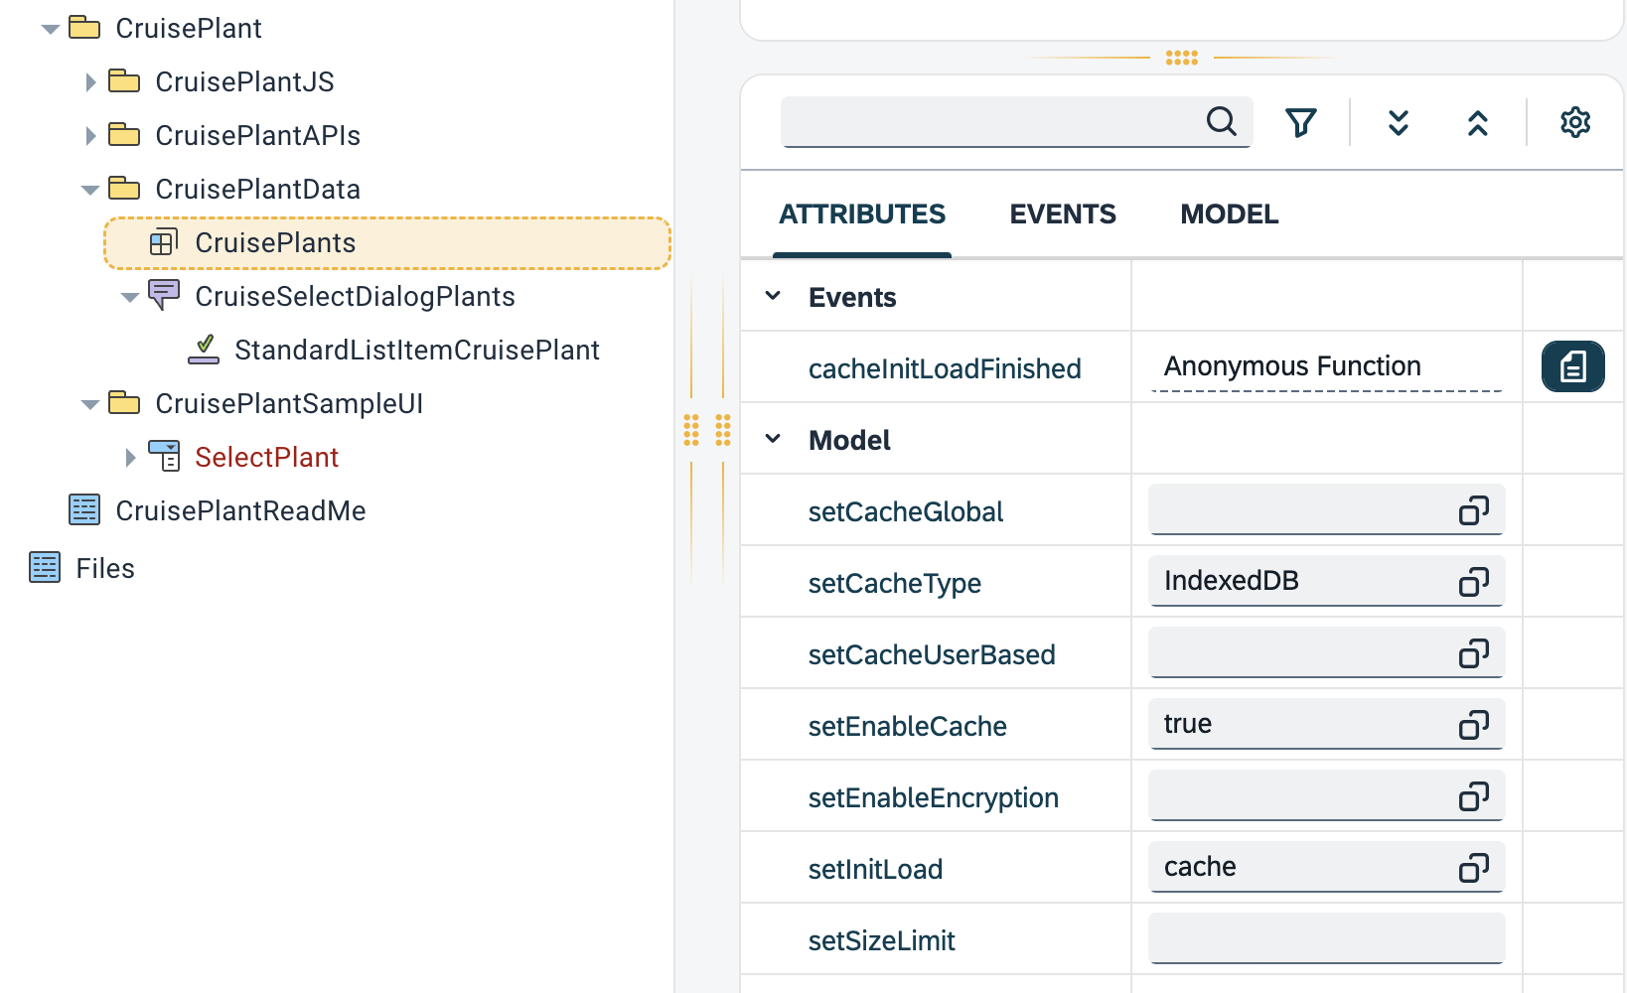
Task: Open value help for setEnableEncryption
Action: click(1474, 796)
